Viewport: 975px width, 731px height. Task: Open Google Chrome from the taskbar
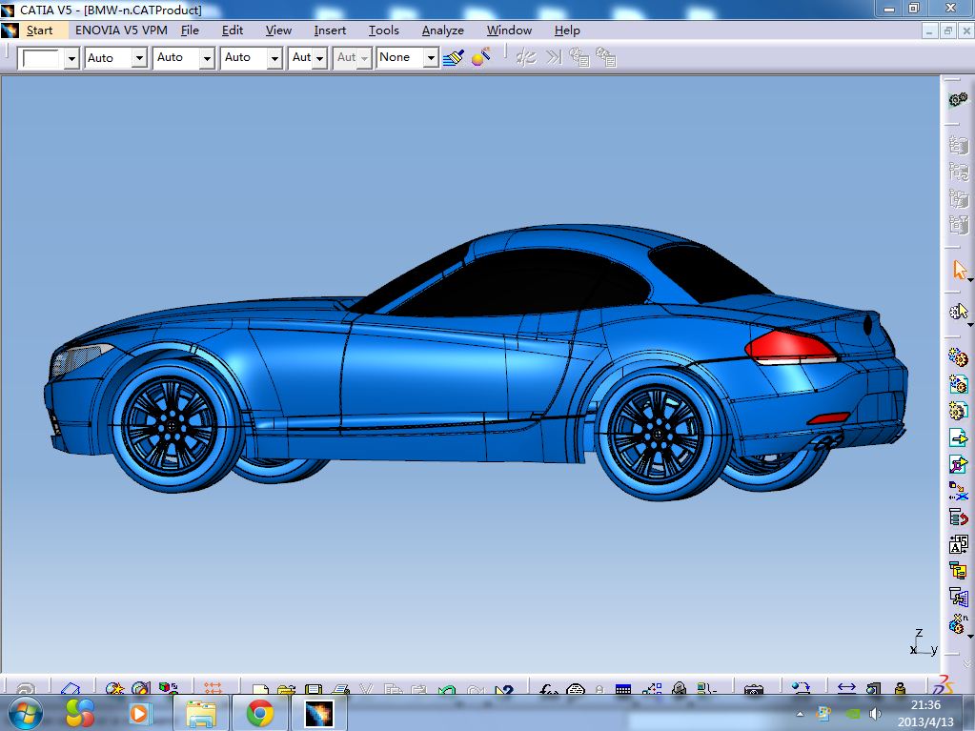(260, 714)
